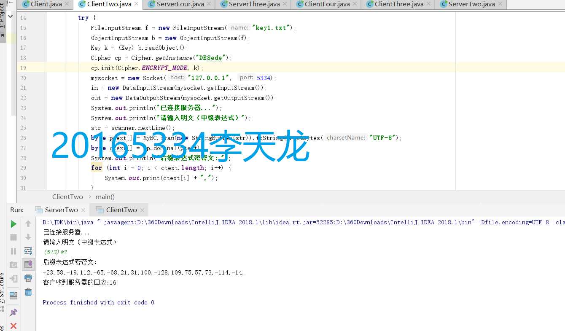Image resolution: width=565 pixels, height=331 pixels.
Task: Toggle Use Soft Wraps in console
Action: [x=28, y=251]
